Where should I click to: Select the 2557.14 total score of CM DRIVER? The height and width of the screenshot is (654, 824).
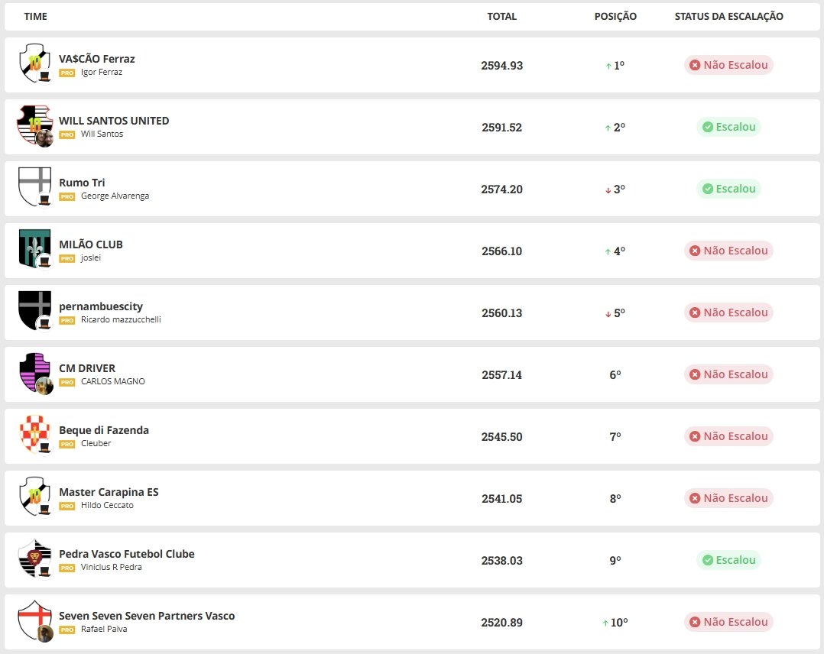pyautogui.click(x=501, y=374)
